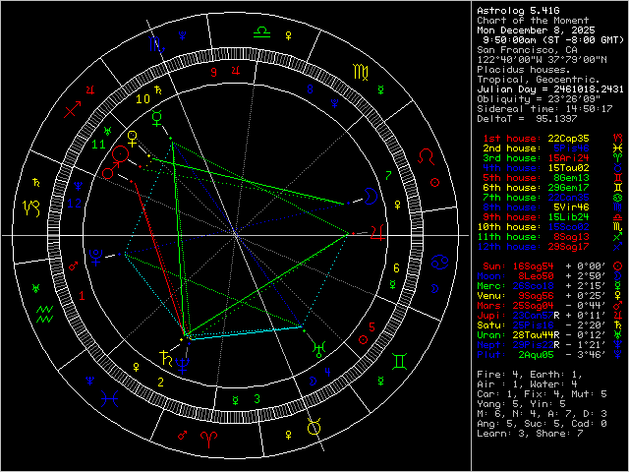
Task: Select the large green Uranus glyph in the wheel
Action: (318, 349)
